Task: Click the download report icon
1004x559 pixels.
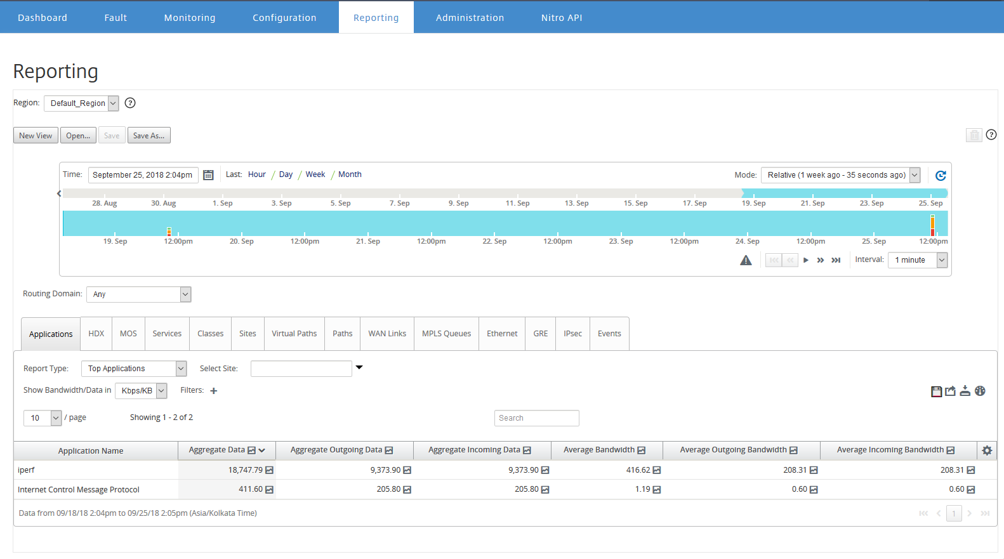Action: tap(965, 391)
